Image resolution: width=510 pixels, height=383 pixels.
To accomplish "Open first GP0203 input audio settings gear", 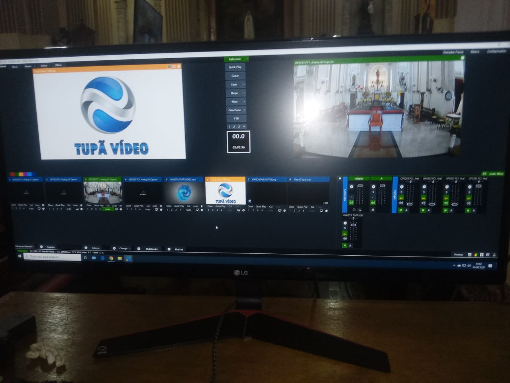I will (402, 187).
